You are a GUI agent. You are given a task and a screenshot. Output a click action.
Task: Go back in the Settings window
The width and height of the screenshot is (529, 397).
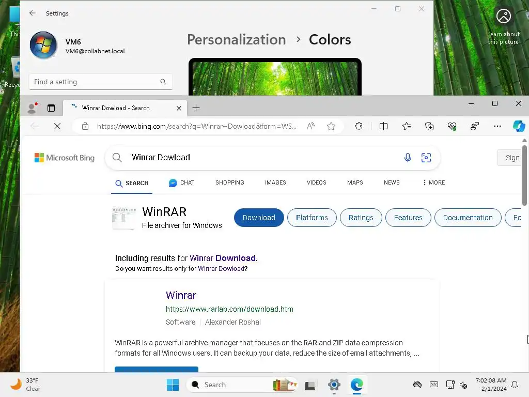pyautogui.click(x=33, y=13)
